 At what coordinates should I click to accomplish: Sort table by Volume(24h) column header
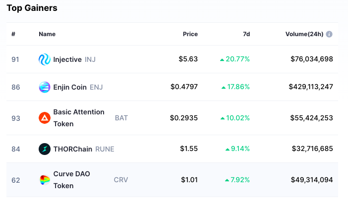pos(304,34)
